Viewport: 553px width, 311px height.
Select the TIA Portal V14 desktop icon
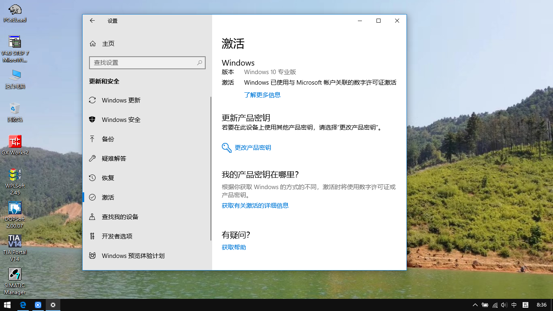(x=15, y=241)
